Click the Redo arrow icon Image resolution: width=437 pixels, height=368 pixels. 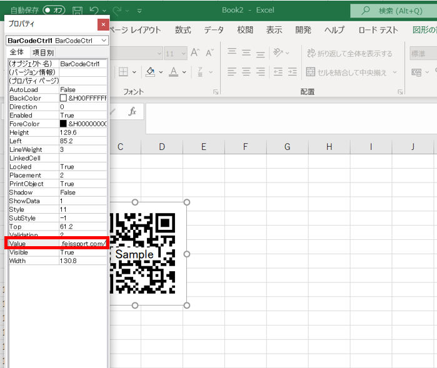tap(117, 11)
